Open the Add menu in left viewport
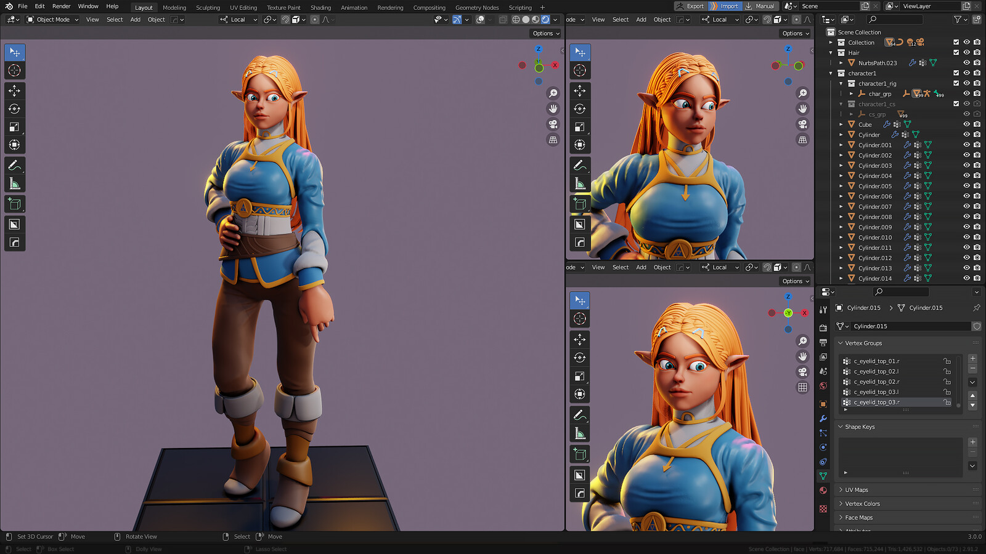 135,20
